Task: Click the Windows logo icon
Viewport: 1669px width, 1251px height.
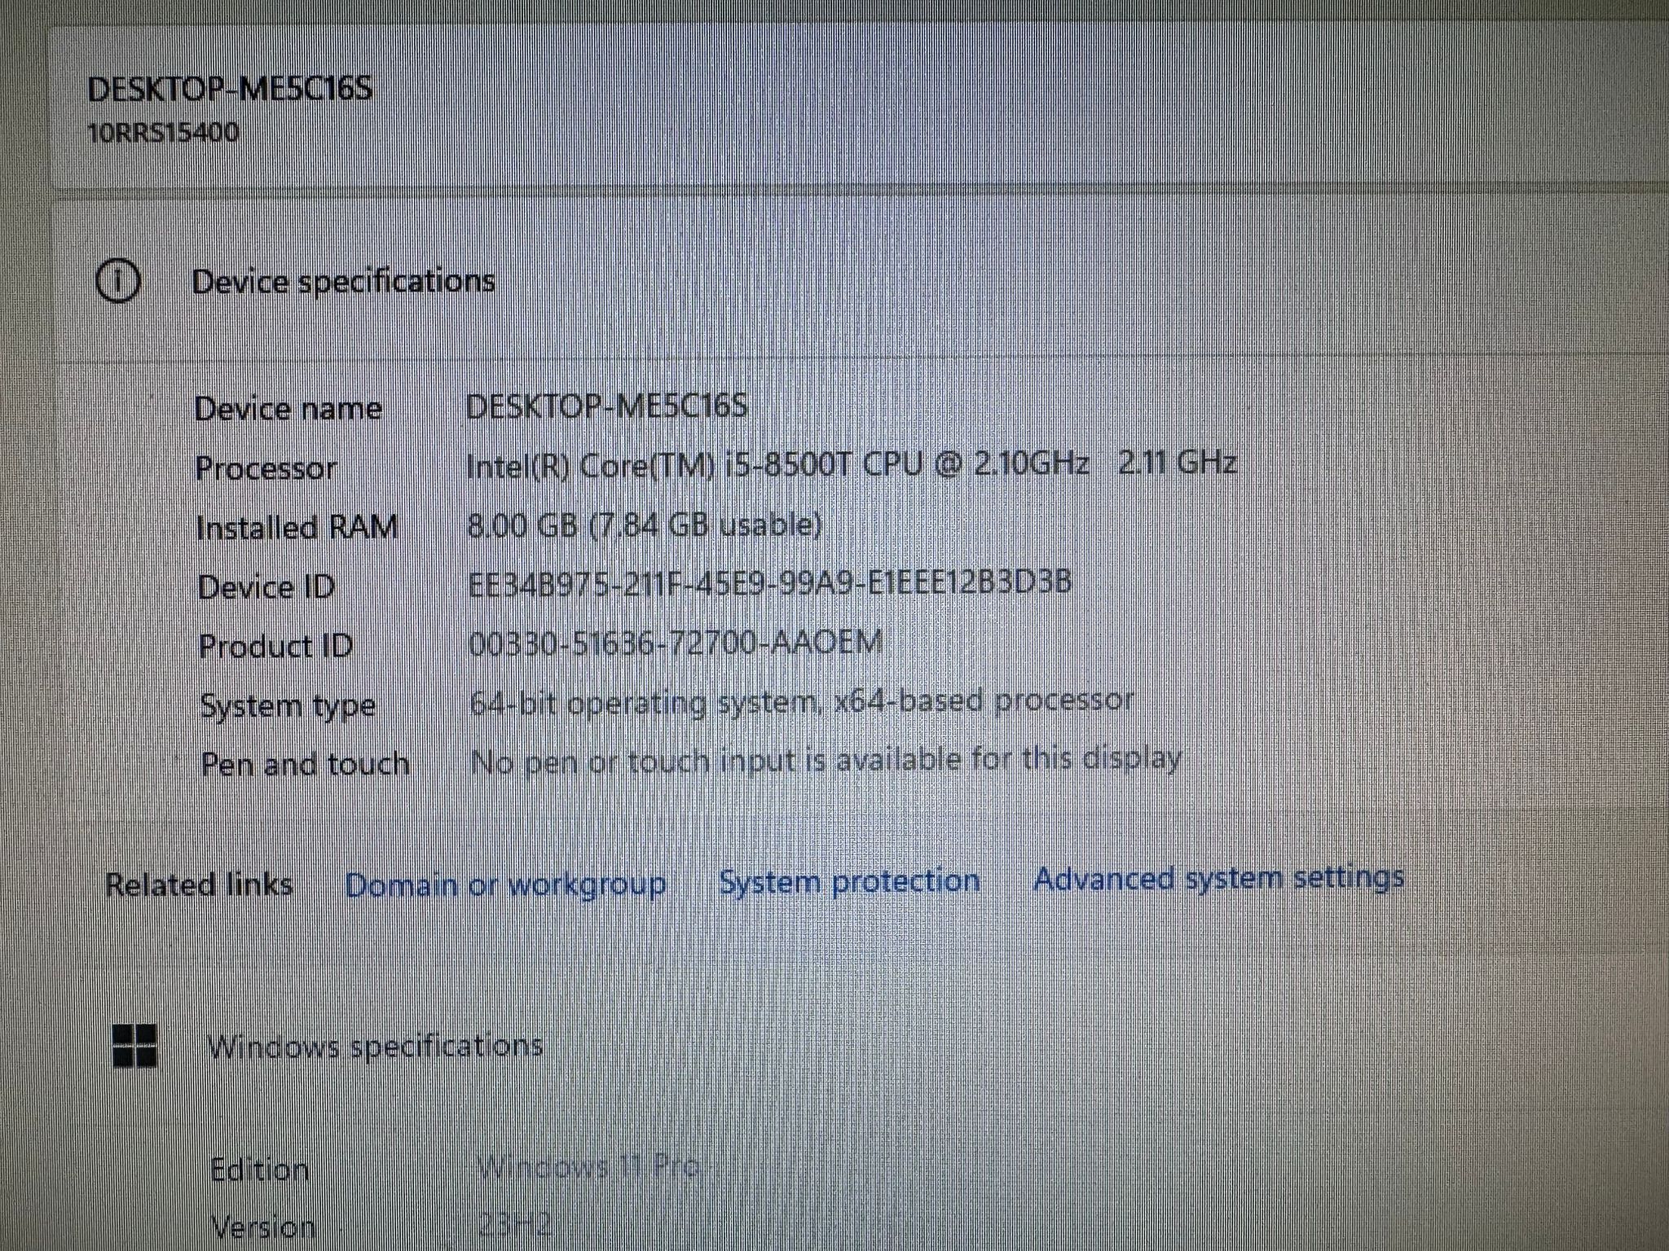Action: tap(134, 1045)
